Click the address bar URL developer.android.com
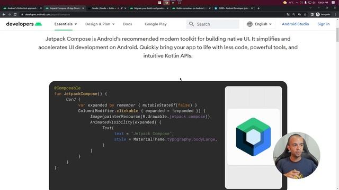The height and width of the screenshot is (190, 339). [x=47, y=14]
